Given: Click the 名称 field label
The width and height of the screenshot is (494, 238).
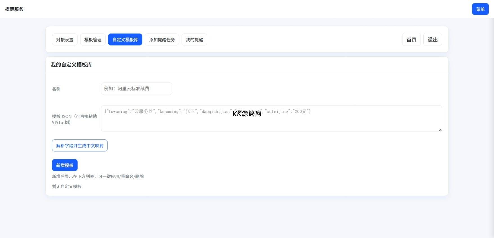Looking at the screenshot, I should (x=56, y=89).
